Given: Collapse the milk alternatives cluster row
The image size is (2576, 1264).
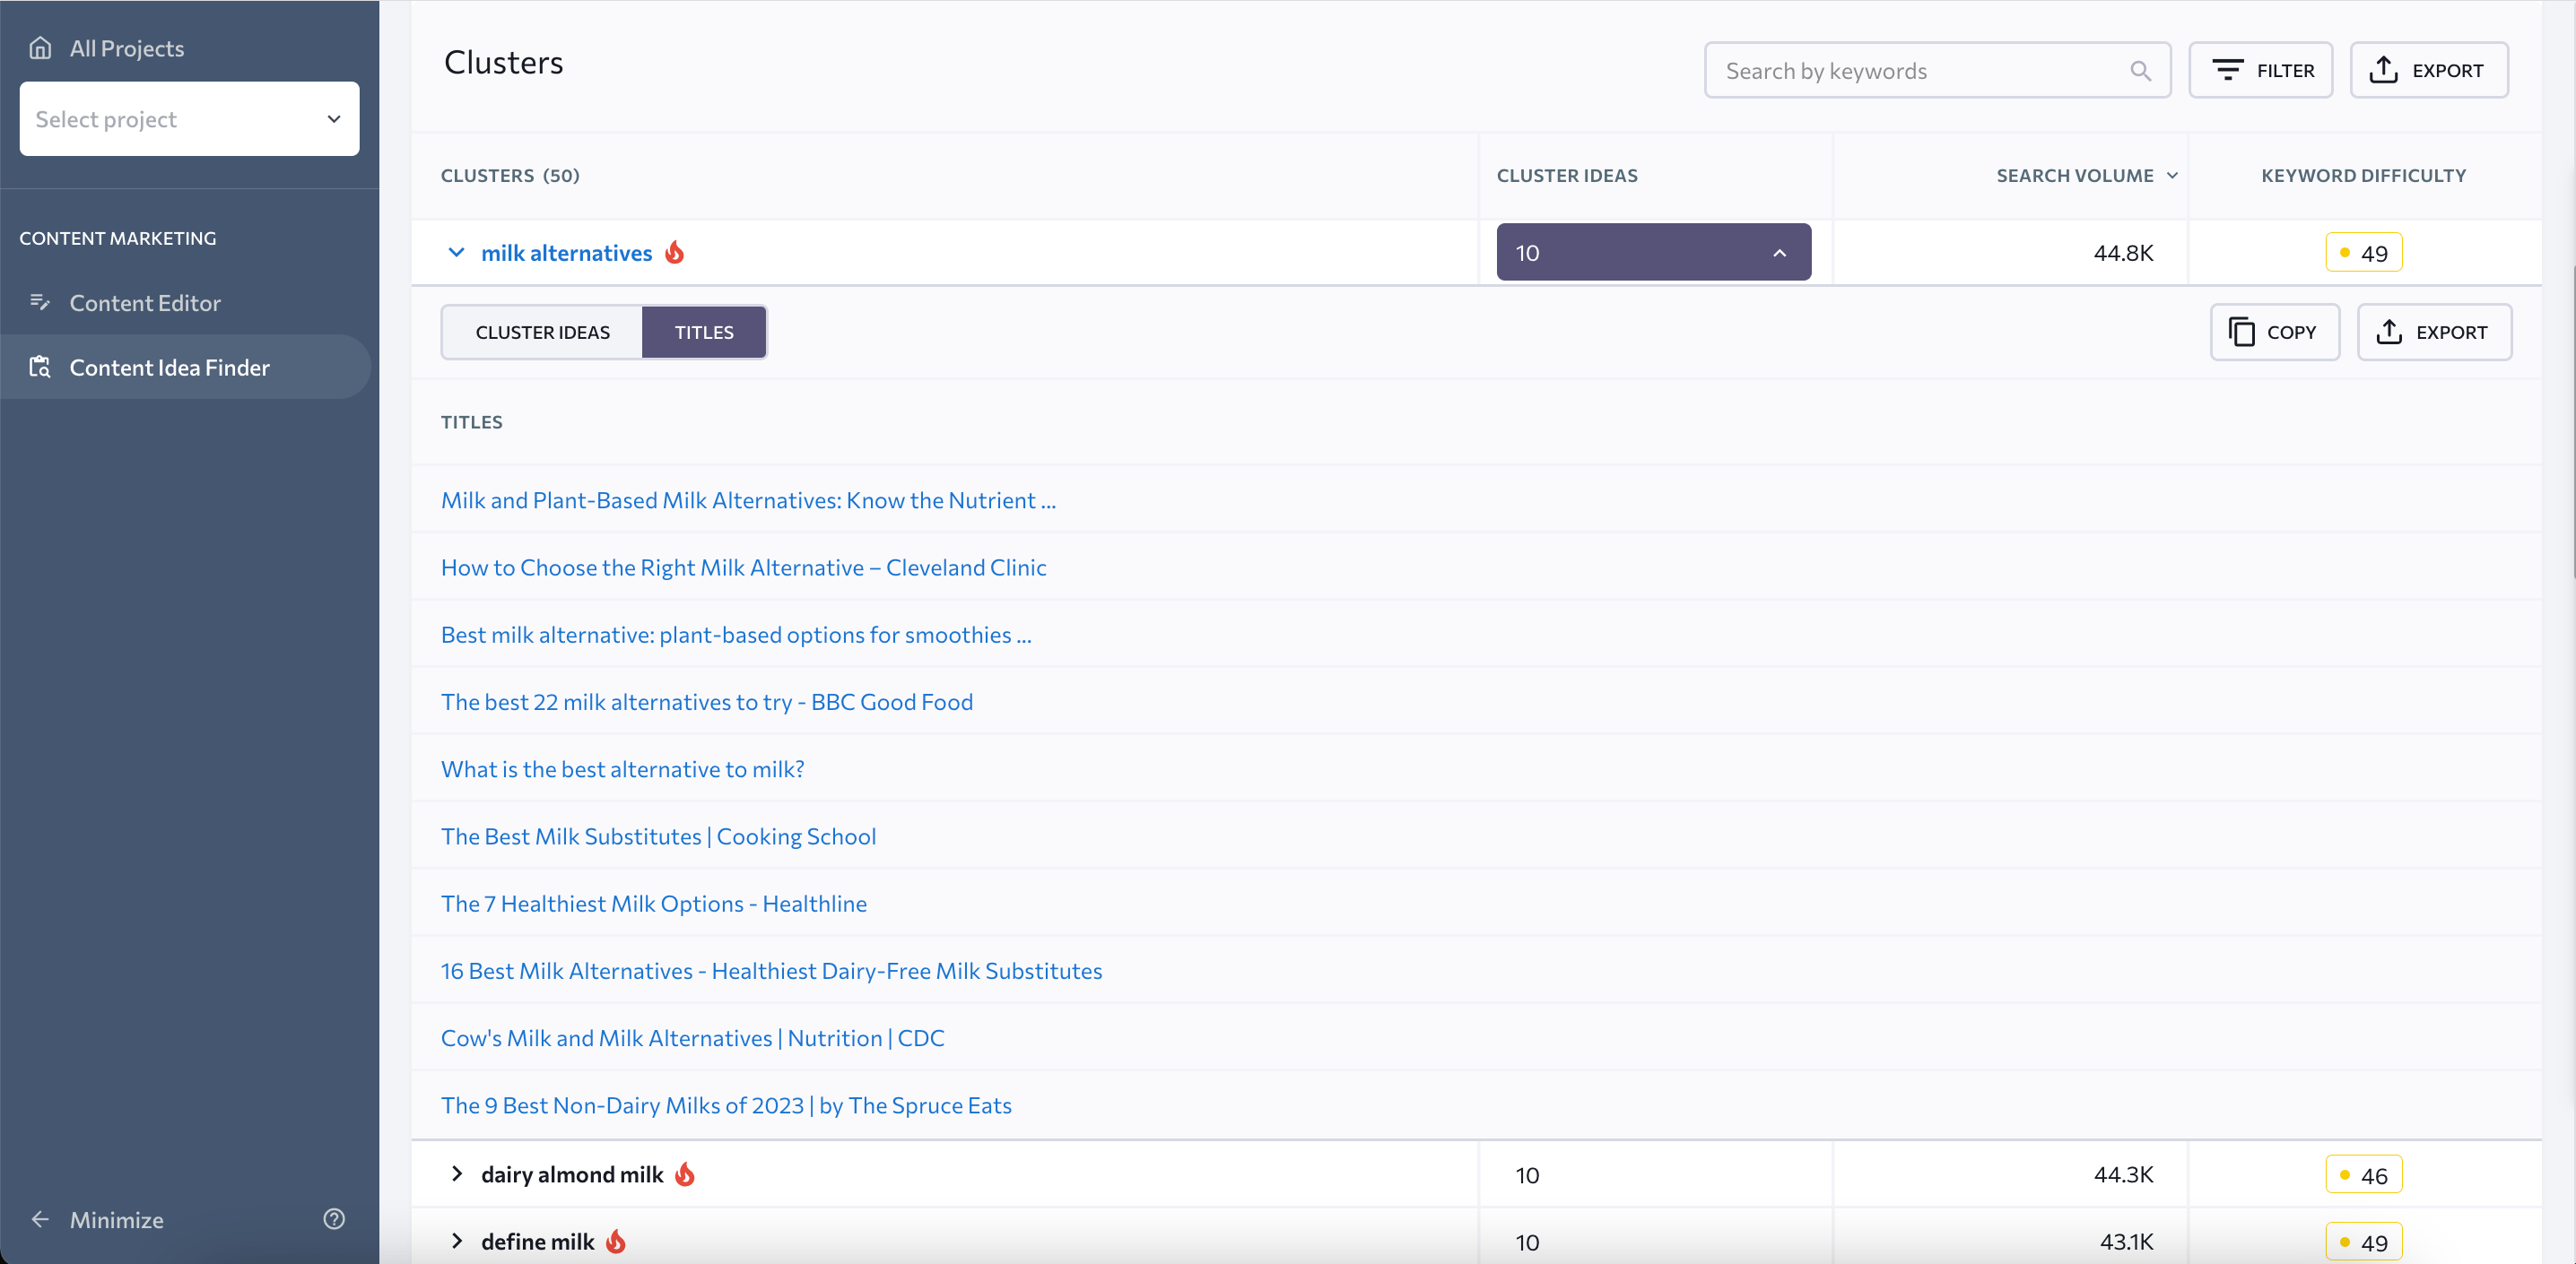Looking at the screenshot, I should point(455,251).
